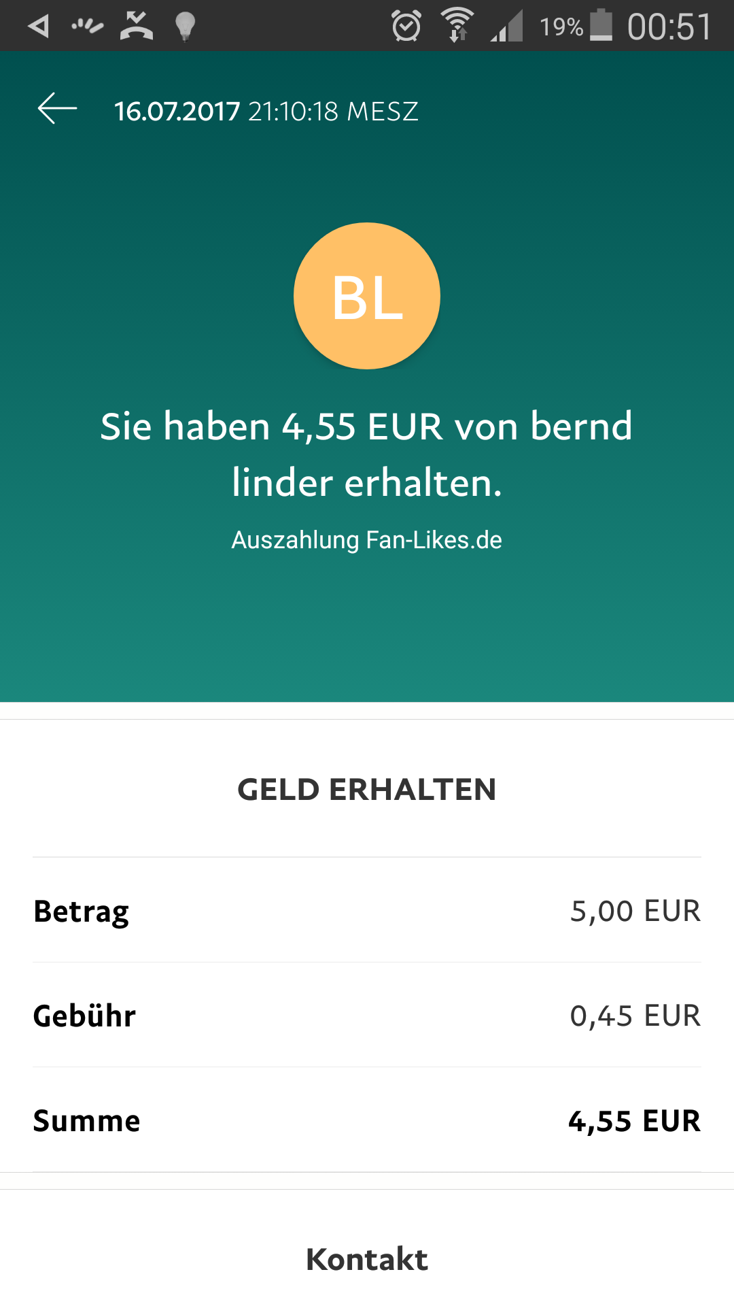This screenshot has height=1306, width=734.
Task: Tap the BL avatar circle
Action: click(x=367, y=296)
